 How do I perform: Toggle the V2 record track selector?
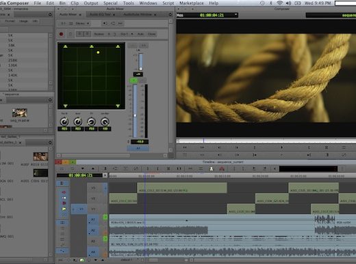coord(93,199)
